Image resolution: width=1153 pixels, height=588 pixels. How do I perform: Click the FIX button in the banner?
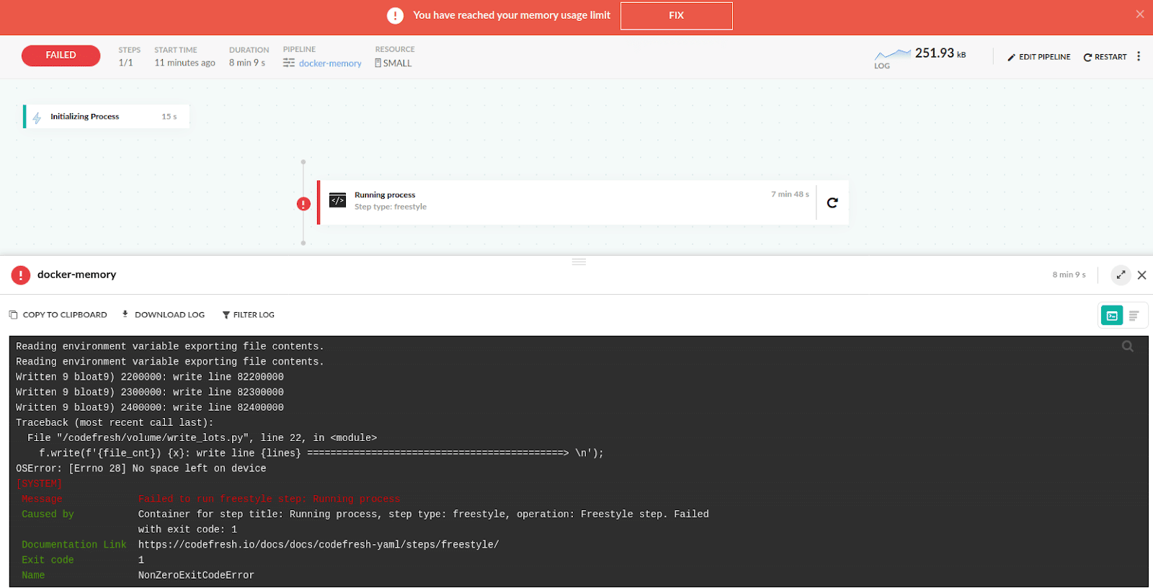click(676, 16)
